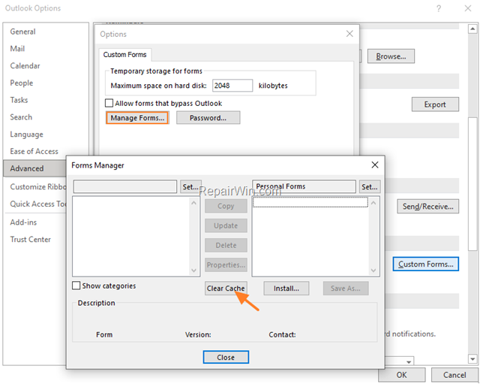
Task: Close the Forms Manager with Close button
Action: coord(226,357)
